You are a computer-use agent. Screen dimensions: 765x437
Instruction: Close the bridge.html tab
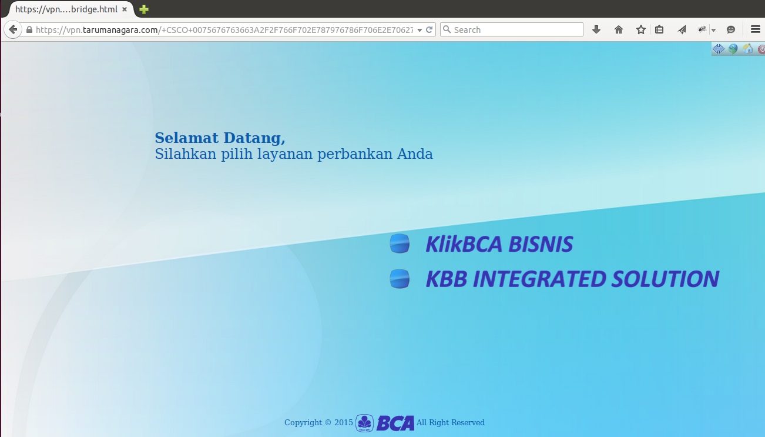pos(125,9)
